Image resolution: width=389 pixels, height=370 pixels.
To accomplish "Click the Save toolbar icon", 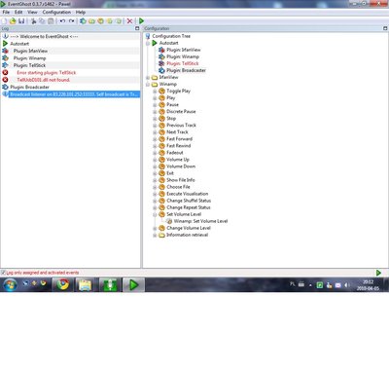I will [x=21, y=21].
